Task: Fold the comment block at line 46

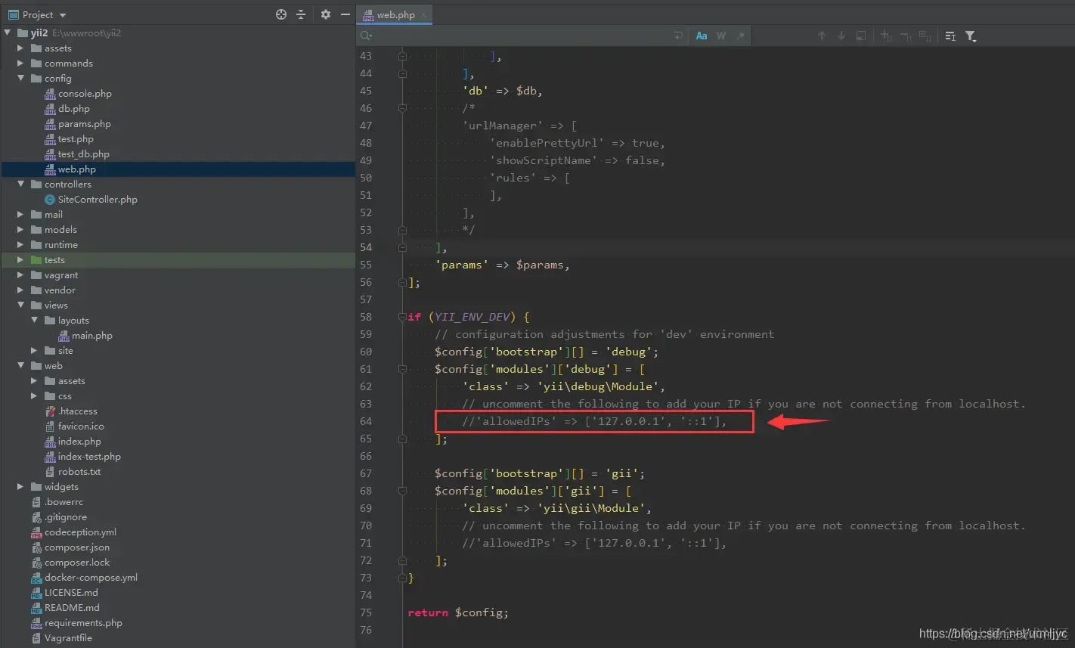Action: [x=403, y=108]
